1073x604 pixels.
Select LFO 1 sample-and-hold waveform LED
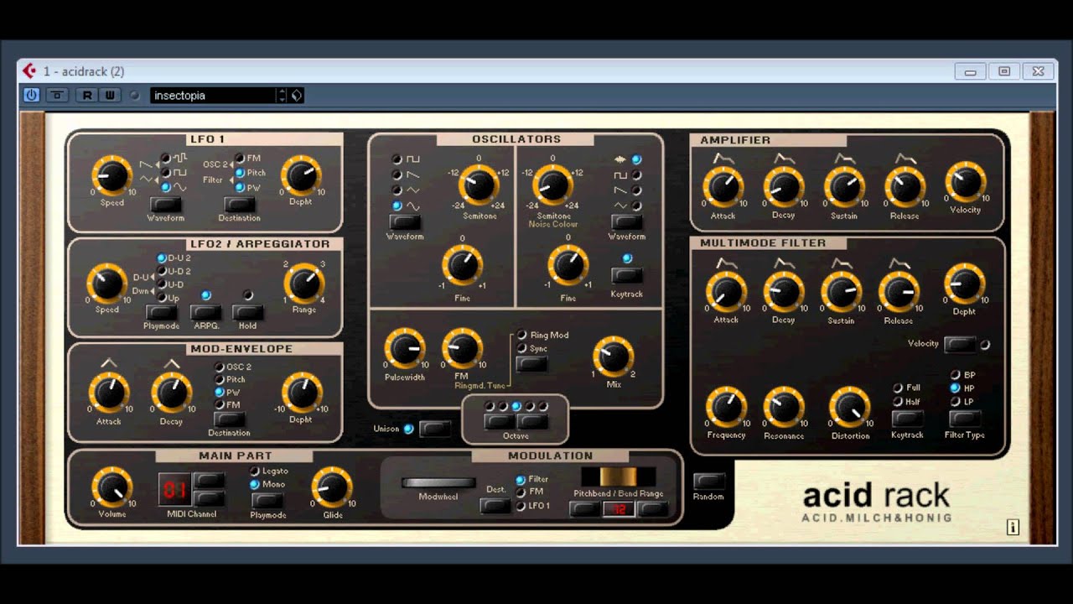pyautogui.click(x=165, y=158)
